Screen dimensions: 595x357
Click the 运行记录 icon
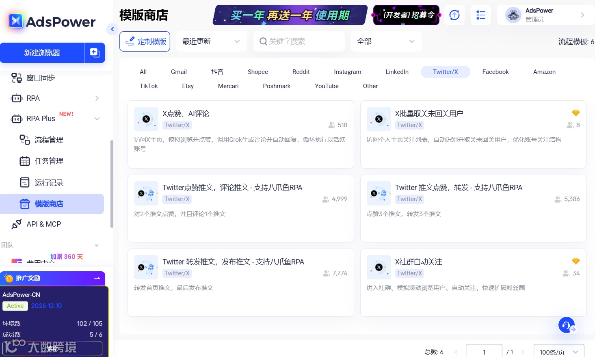coord(25,182)
